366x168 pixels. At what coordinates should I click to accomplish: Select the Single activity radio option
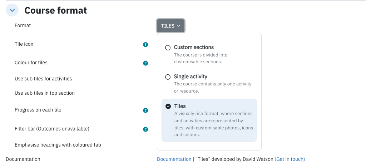click(168, 77)
